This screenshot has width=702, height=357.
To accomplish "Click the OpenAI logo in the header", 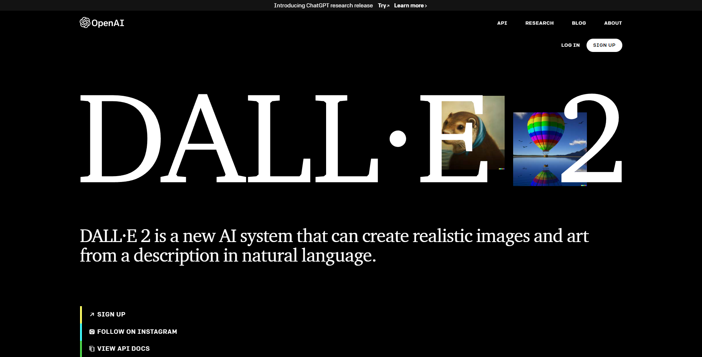I will coord(102,23).
